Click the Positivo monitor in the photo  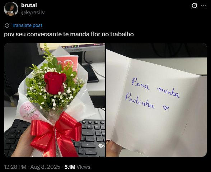pyautogui.click(x=71, y=48)
